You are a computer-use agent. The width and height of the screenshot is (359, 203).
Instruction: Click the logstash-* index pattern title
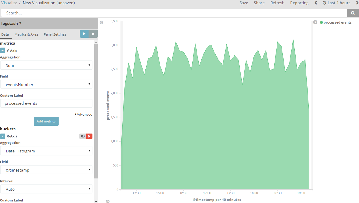click(x=11, y=24)
